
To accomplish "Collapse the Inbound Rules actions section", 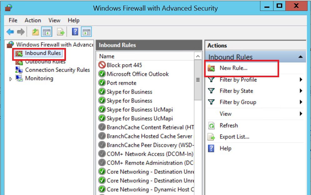I will coord(300,57).
